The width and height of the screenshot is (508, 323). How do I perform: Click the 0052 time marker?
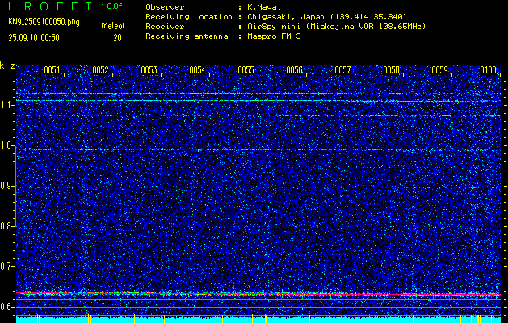[x=100, y=70]
